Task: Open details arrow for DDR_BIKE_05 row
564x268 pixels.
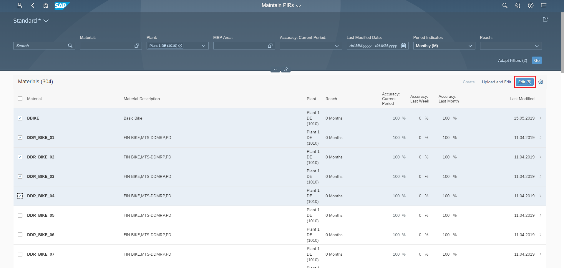Action: tap(541, 215)
